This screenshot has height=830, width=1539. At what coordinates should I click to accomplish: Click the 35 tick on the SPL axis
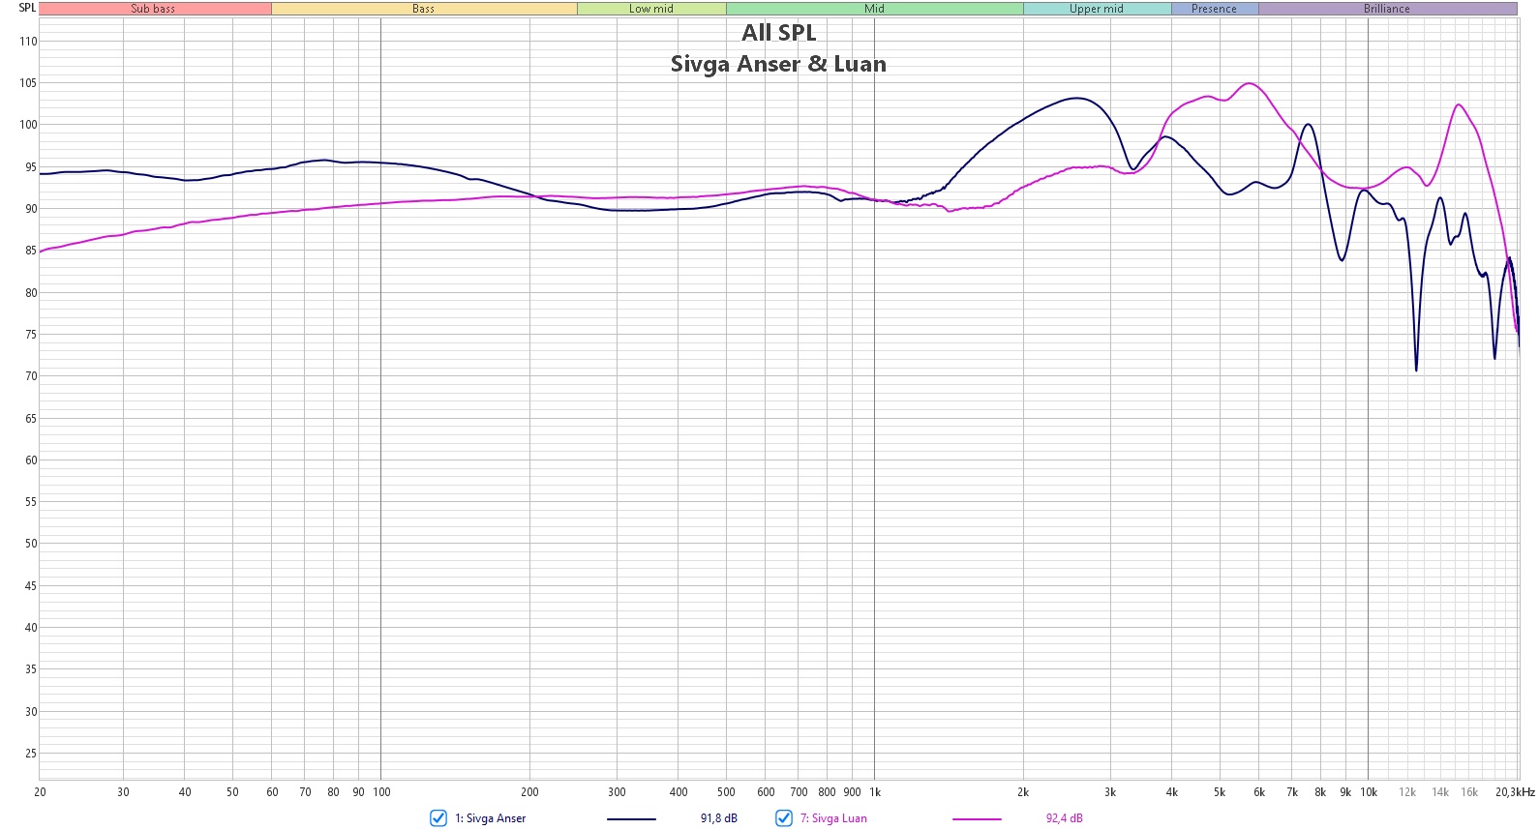click(x=31, y=669)
